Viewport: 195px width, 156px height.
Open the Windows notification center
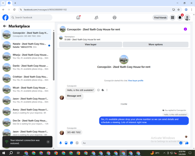[x=190, y=153]
